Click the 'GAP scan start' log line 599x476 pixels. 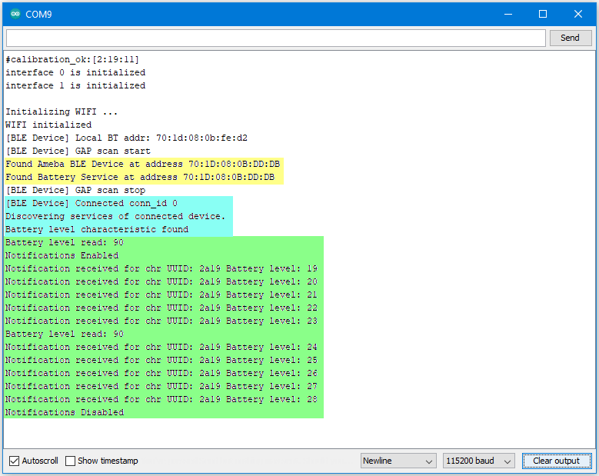point(78,151)
